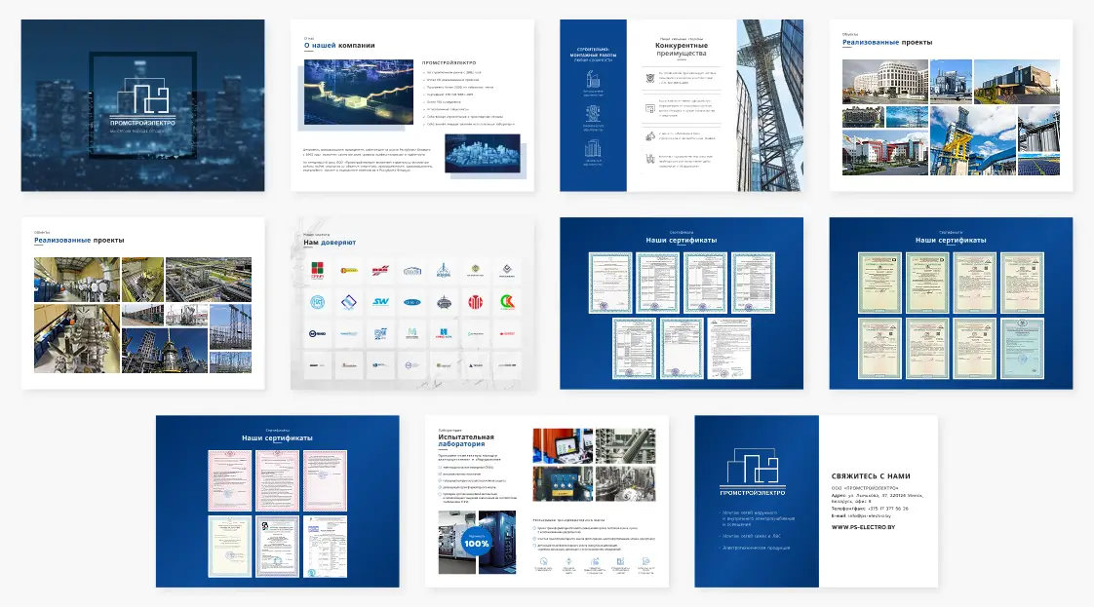Open the О нашей компании slide
The width and height of the screenshot is (1094, 607).
click(x=412, y=105)
